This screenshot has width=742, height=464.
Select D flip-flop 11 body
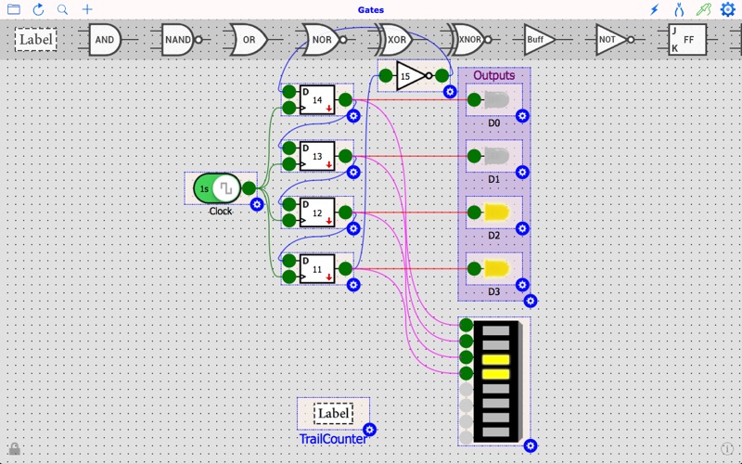(x=317, y=269)
